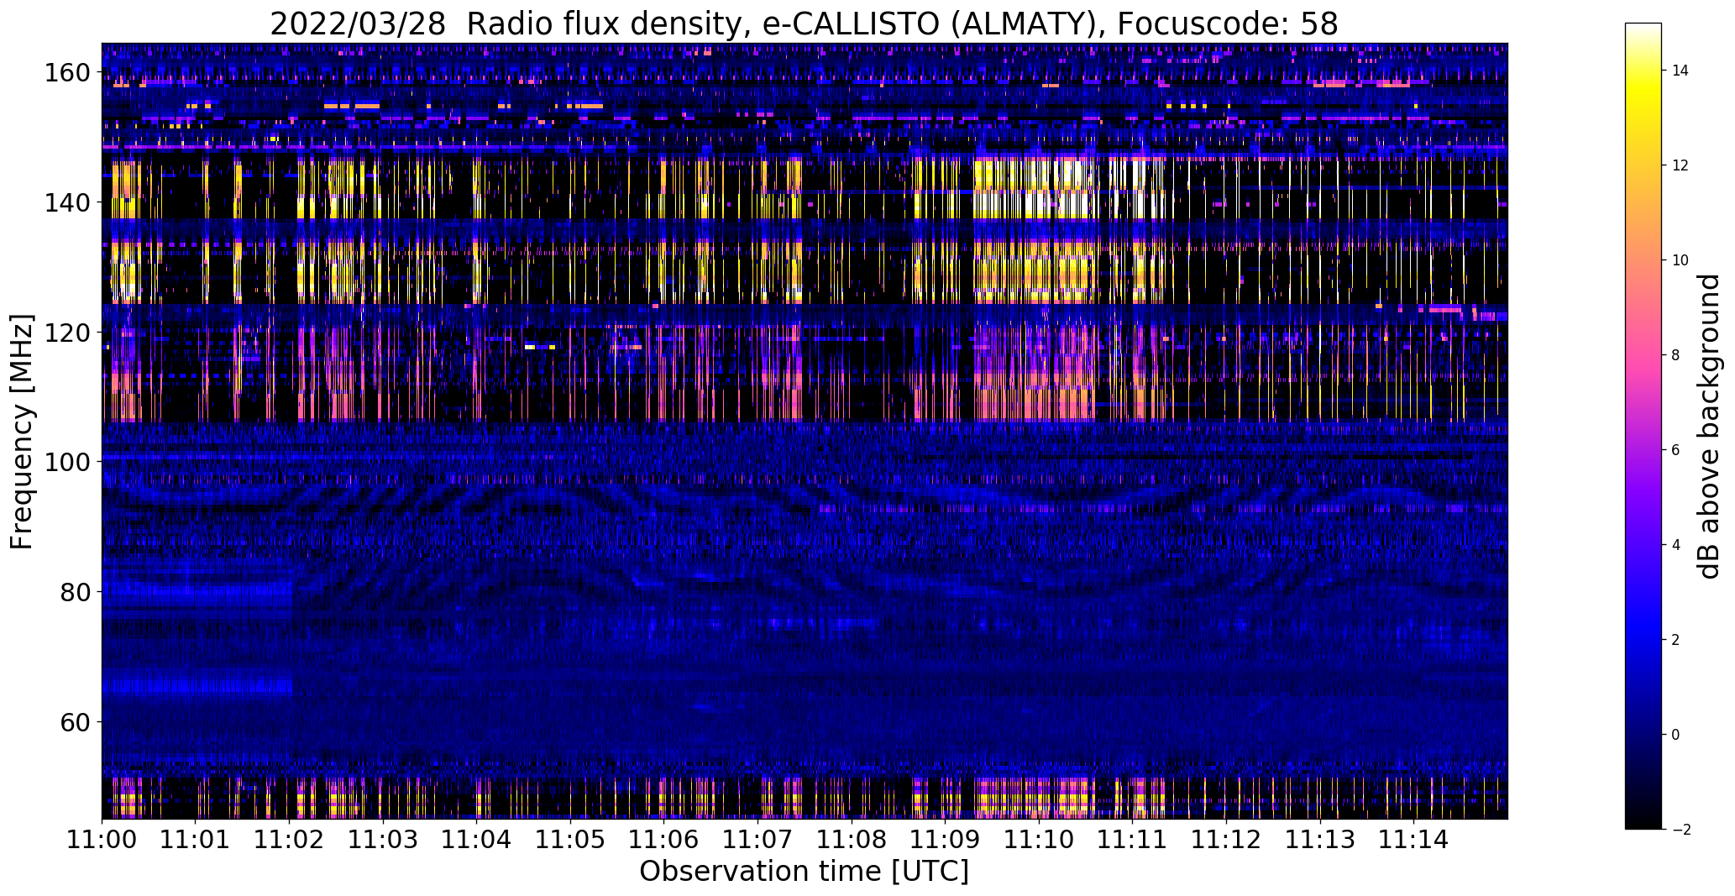Click the colorbar tick value 10
The height and width of the screenshot is (896, 1735).
1680,260
